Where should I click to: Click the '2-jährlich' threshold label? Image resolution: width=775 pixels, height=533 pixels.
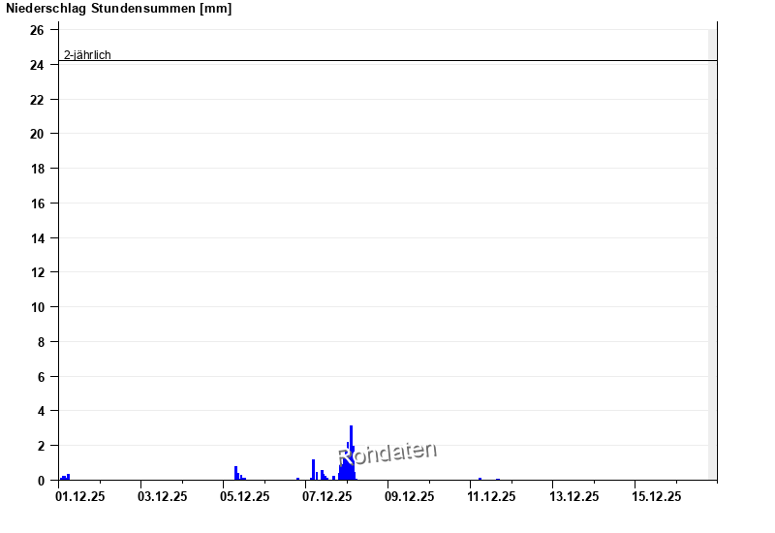tap(87, 55)
